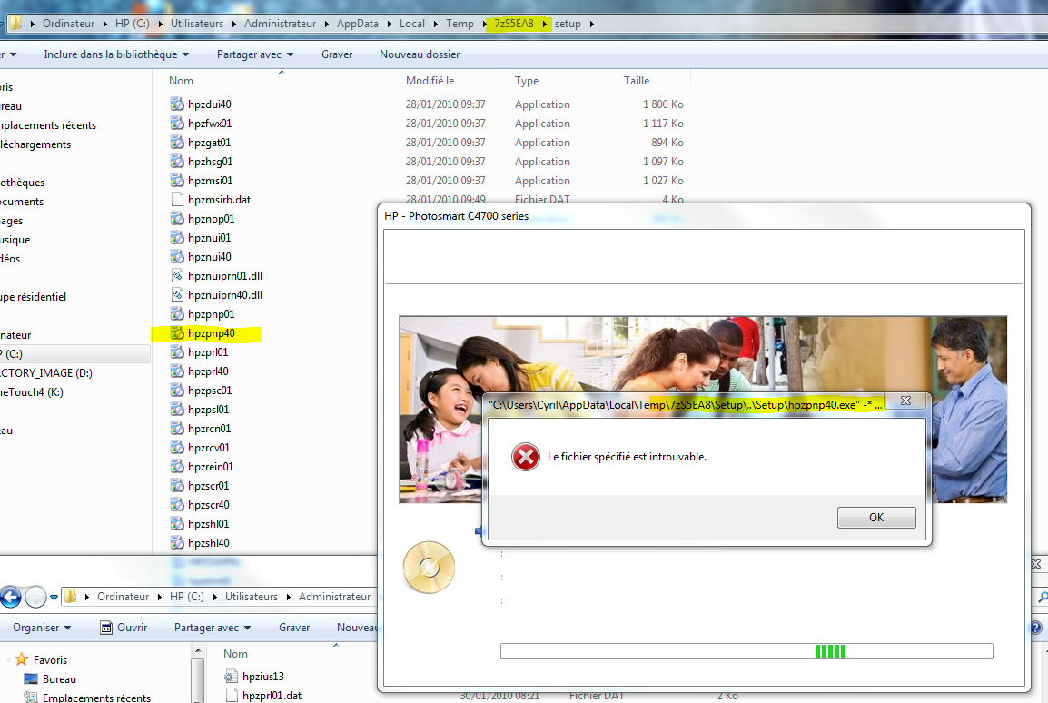Expand the arrow after Local in the address bar

pos(436,24)
